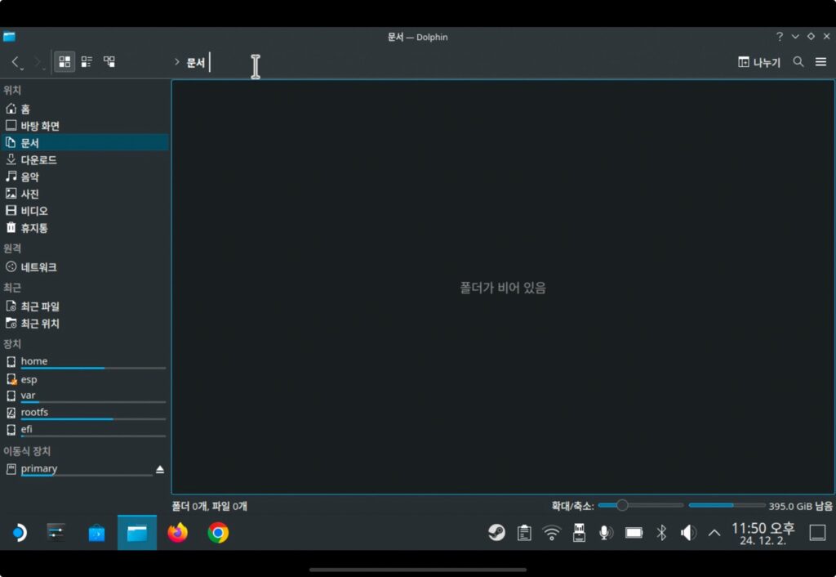Click the show desktop button
This screenshot has height=577, width=836.
[817, 533]
